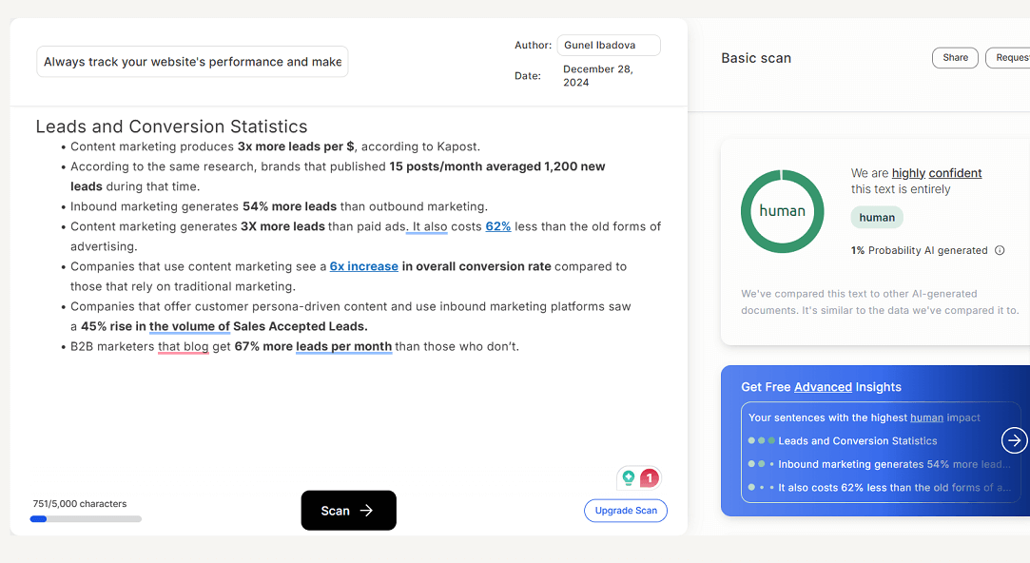Click info icon beside Probability AI generated
Screen dimensions: 1030x563
click(1000, 251)
